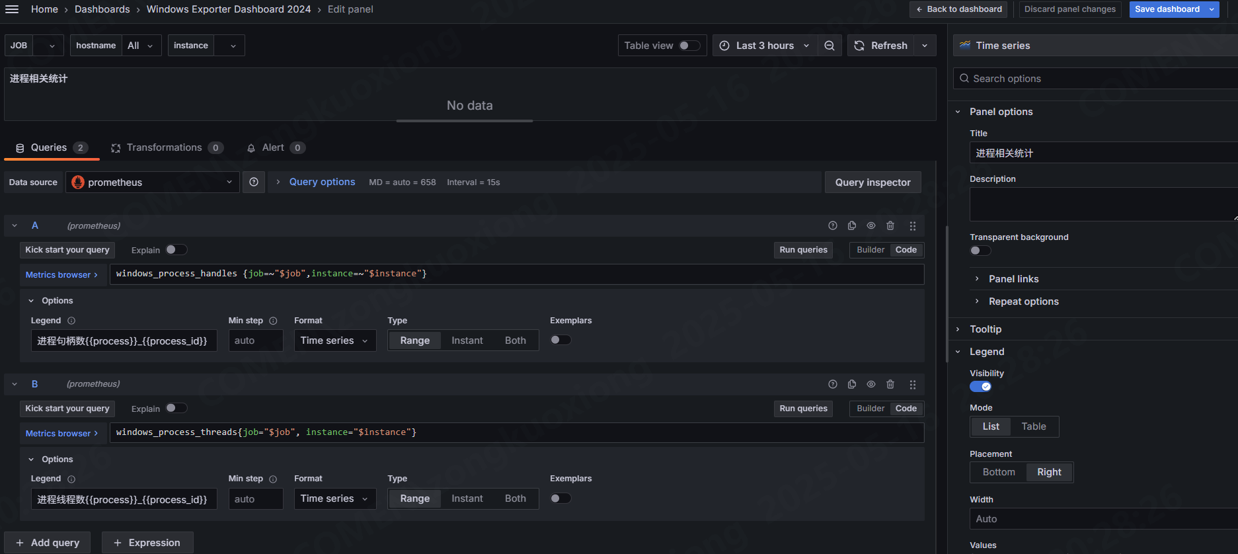Hide query A with the eye icon
Image resolution: width=1238 pixels, height=554 pixels.
[x=871, y=225]
